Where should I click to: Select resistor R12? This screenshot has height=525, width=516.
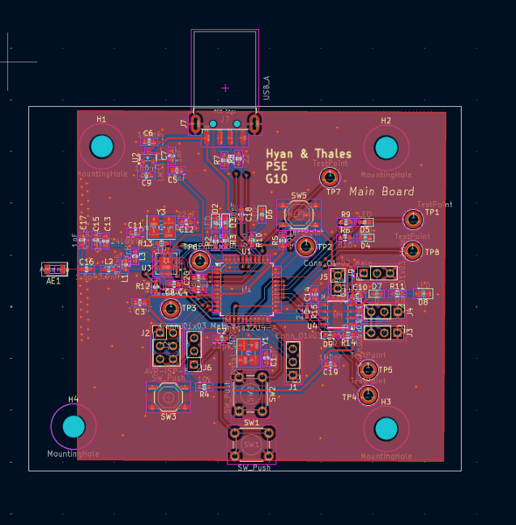coord(156,287)
